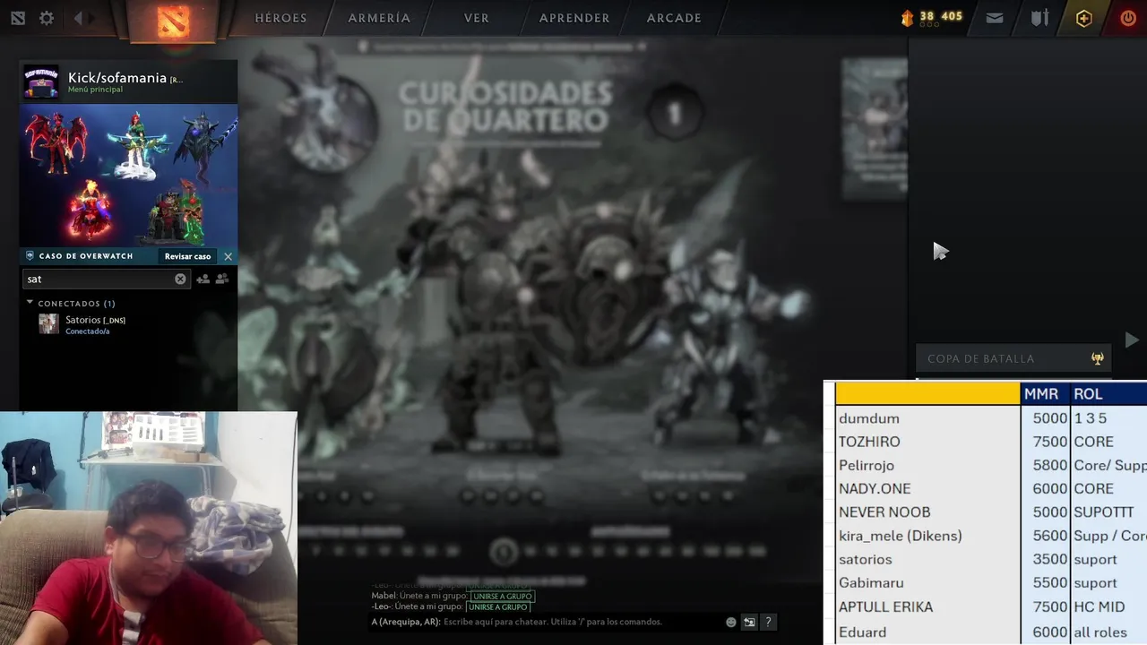Select the kira_mele (Dikens) row name
This screenshot has width=1147, height=645.
[x=901, y=536]
